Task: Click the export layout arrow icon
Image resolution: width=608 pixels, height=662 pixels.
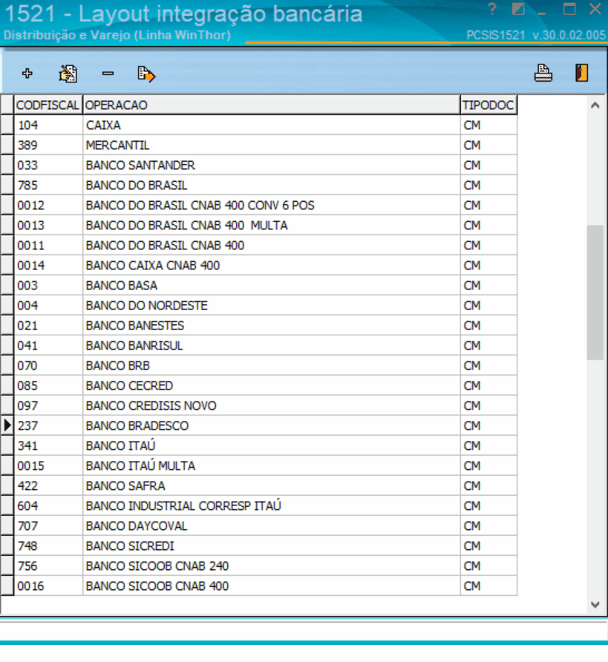Action: tap(146, 74)
